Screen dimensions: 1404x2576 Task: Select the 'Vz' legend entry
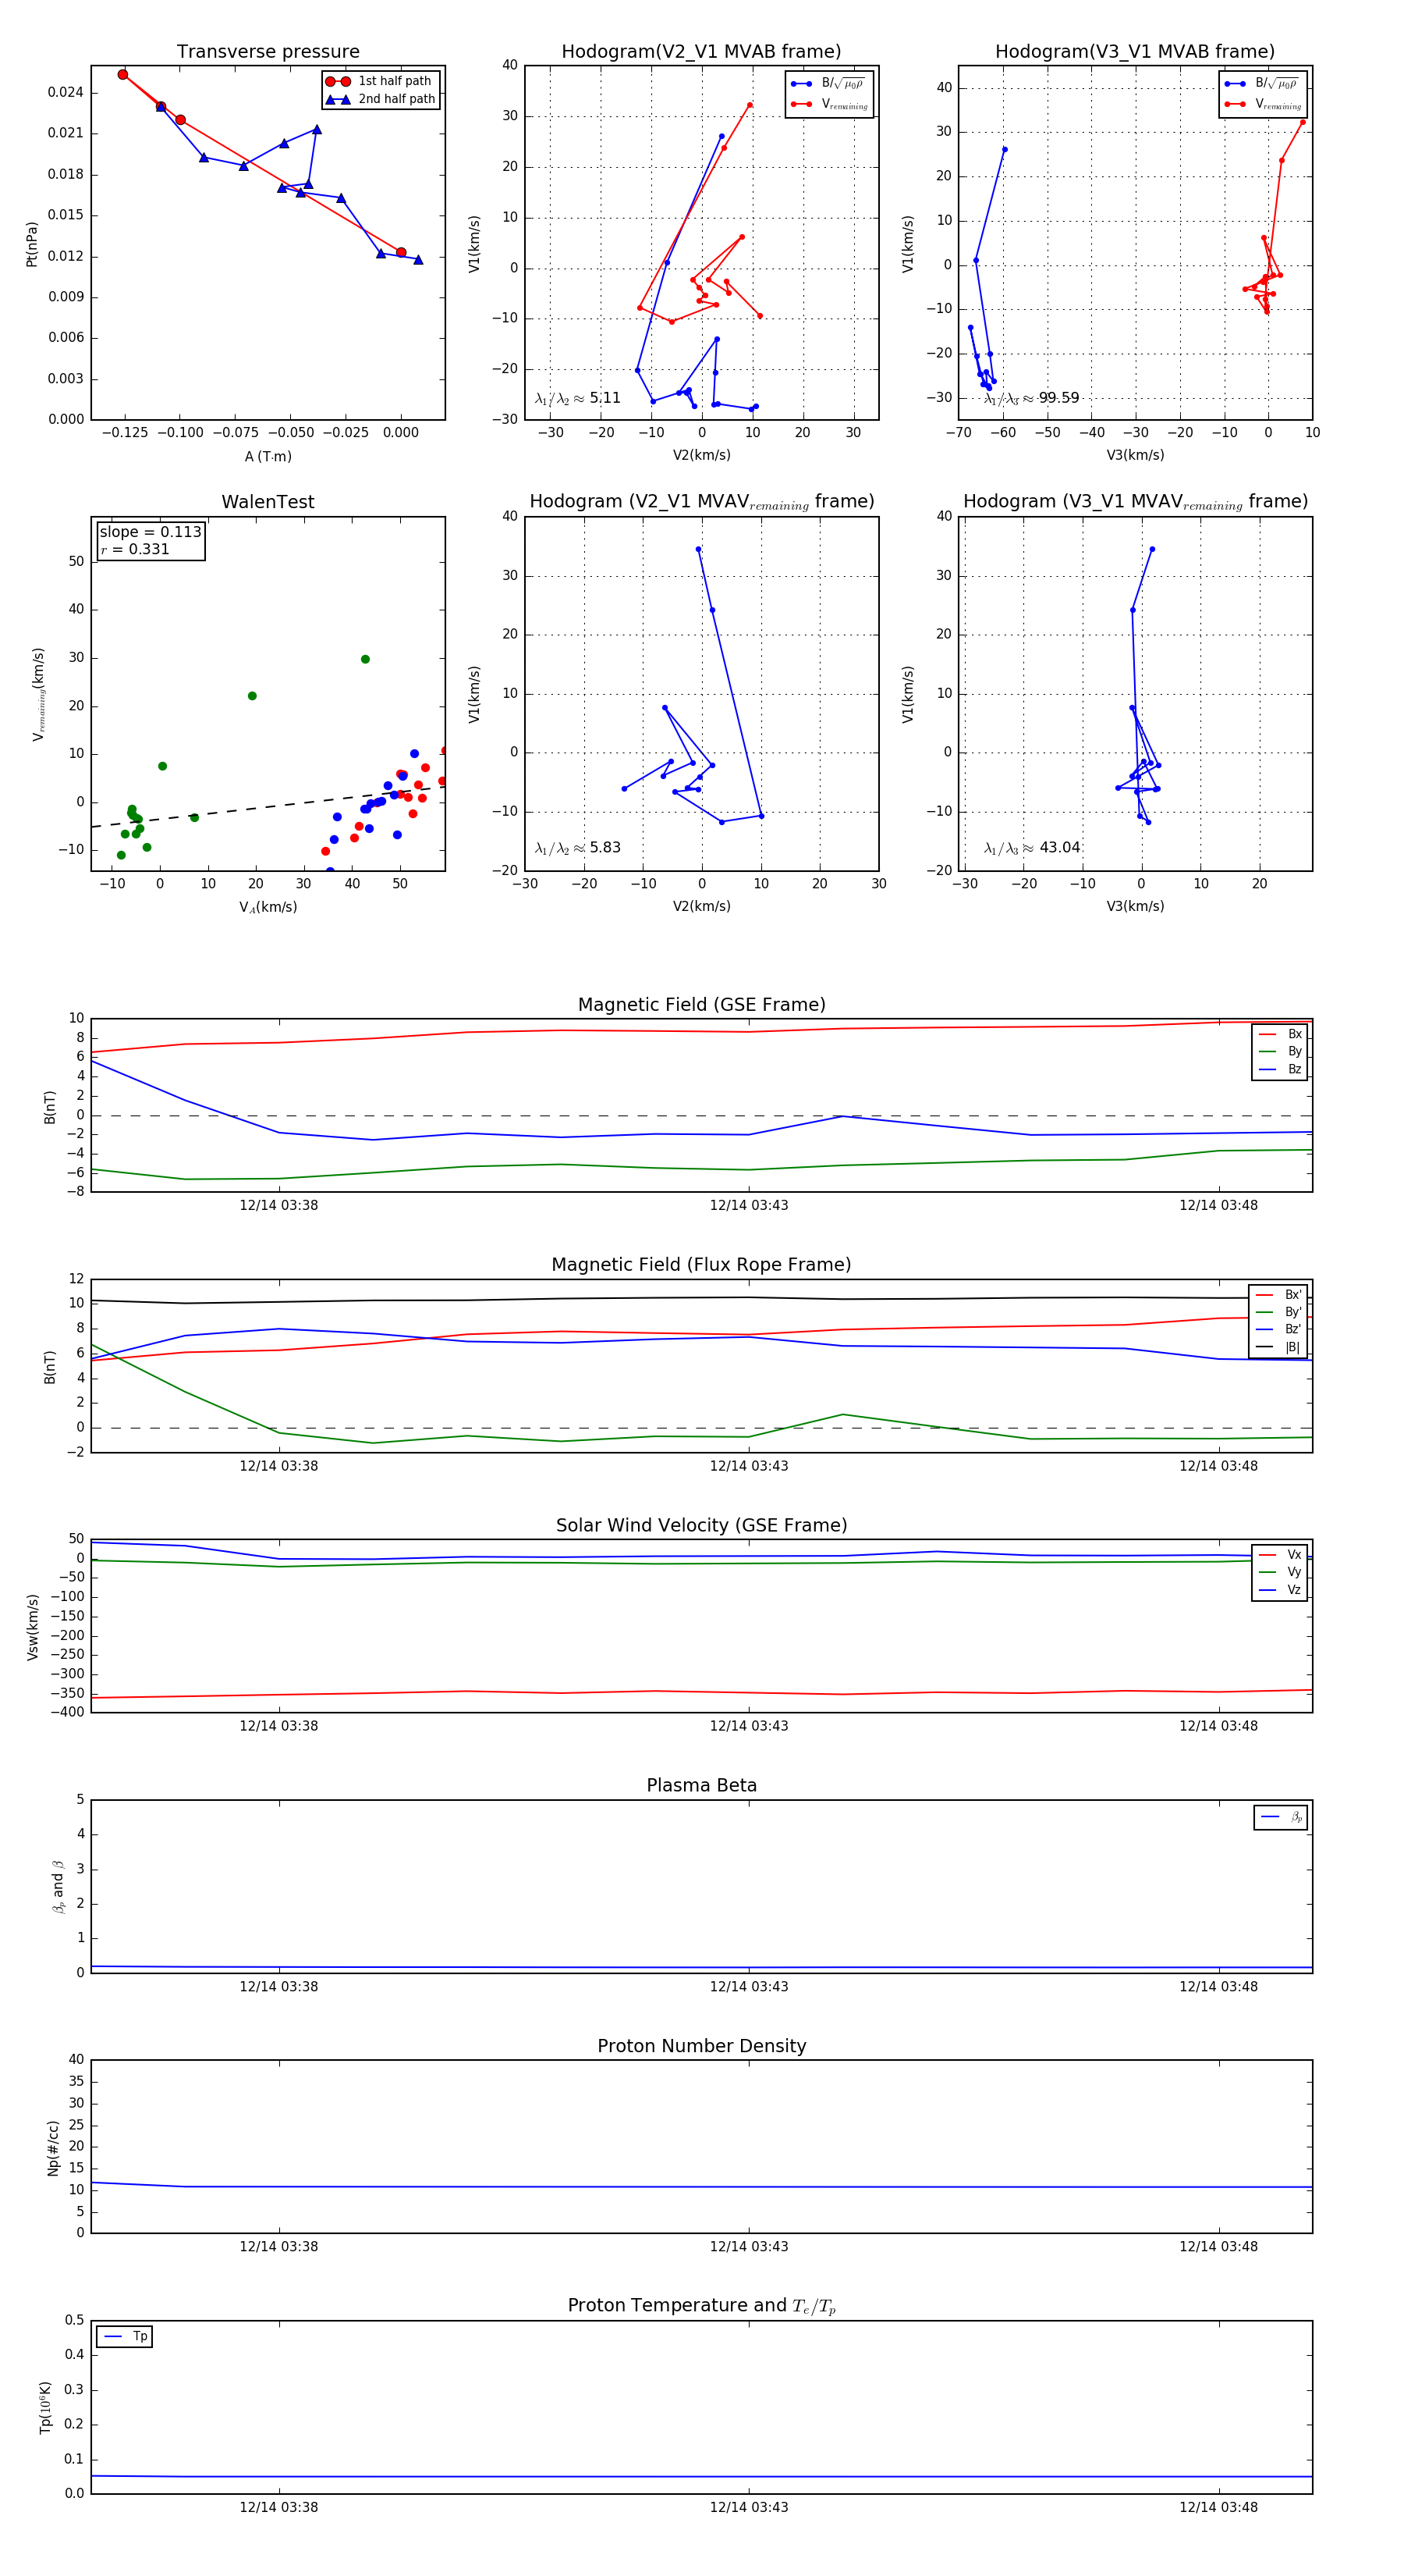1280,1590
